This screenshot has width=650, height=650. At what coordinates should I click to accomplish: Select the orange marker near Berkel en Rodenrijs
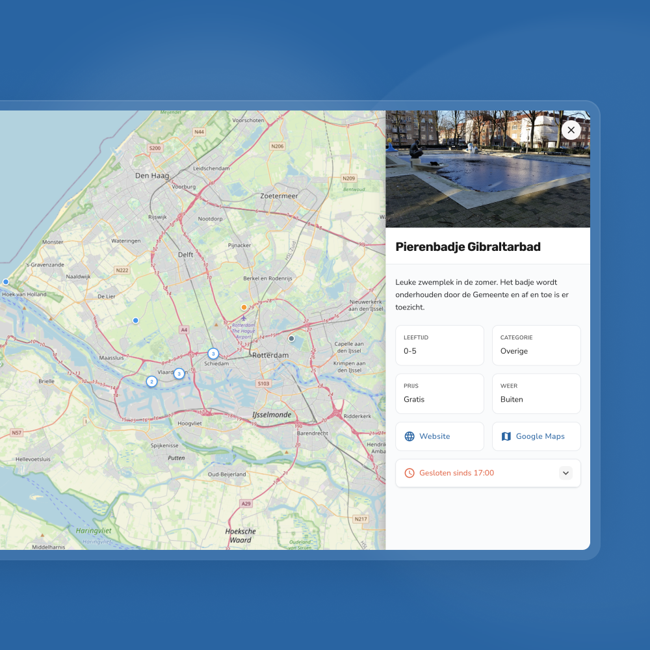[244, 307]
